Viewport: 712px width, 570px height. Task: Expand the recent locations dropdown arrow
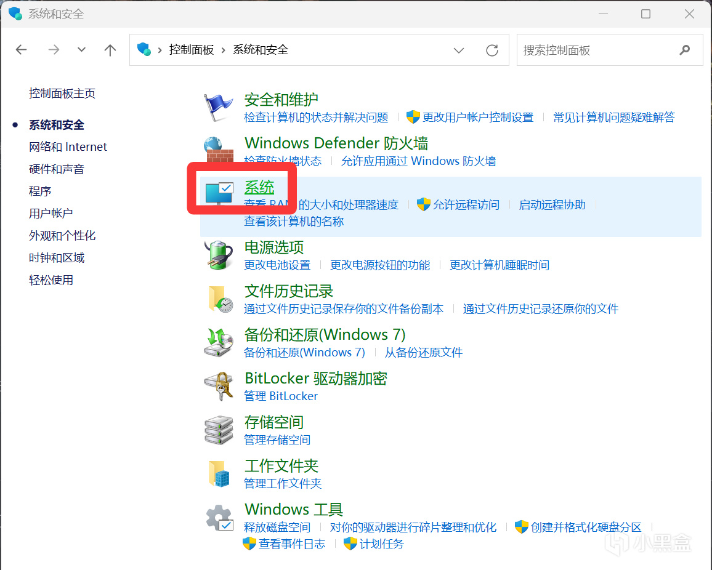[81, 49]
